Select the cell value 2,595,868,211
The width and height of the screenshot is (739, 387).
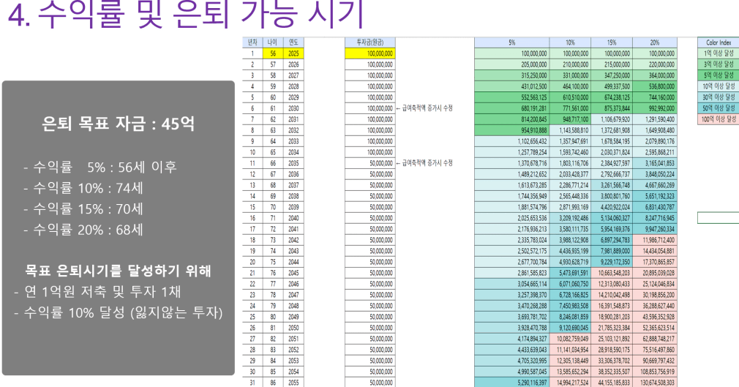[x=655, y=152]
